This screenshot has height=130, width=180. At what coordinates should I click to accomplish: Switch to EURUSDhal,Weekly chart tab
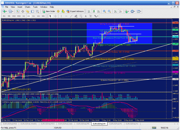29,124
